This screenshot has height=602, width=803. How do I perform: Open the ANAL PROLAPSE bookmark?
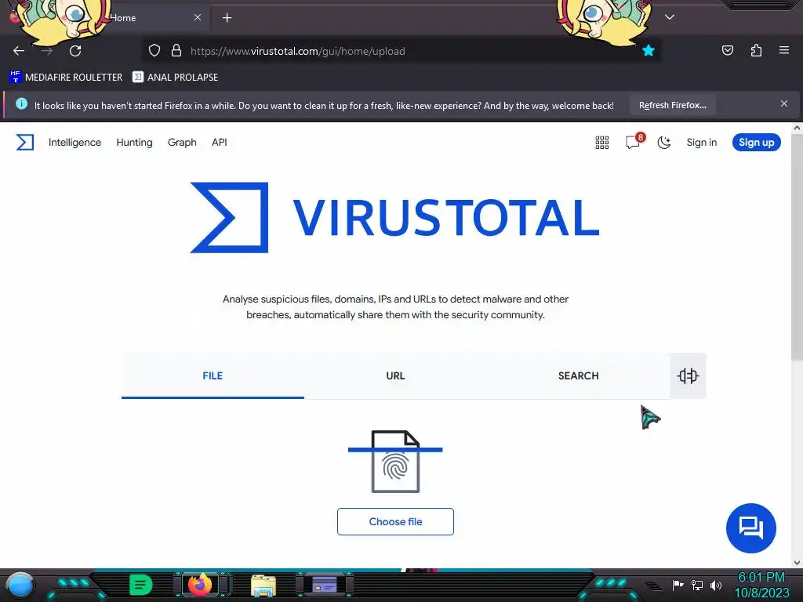(175, 78)
